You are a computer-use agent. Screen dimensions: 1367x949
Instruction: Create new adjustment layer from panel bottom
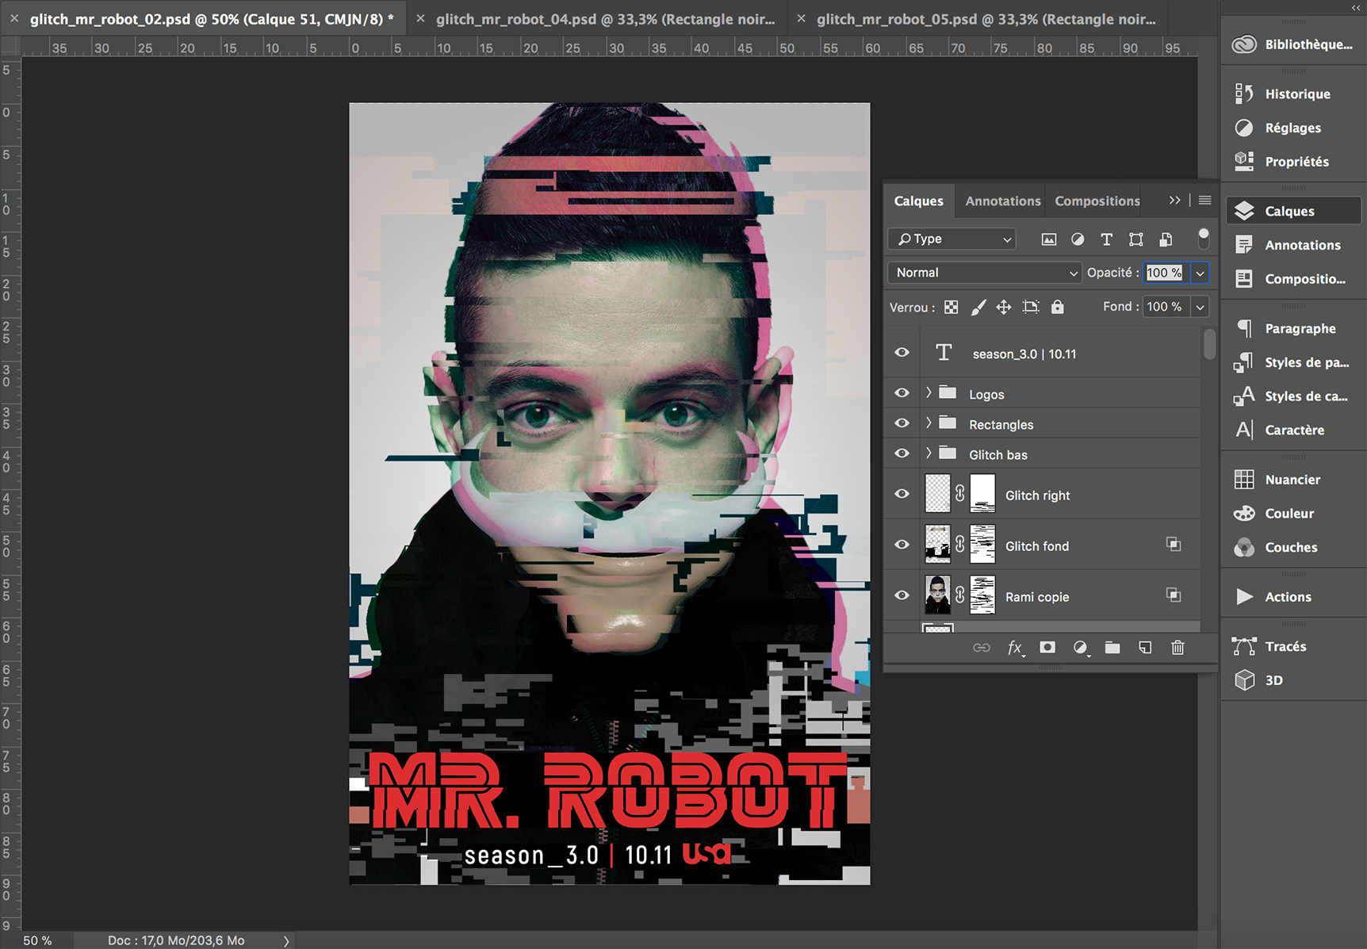1080,648
